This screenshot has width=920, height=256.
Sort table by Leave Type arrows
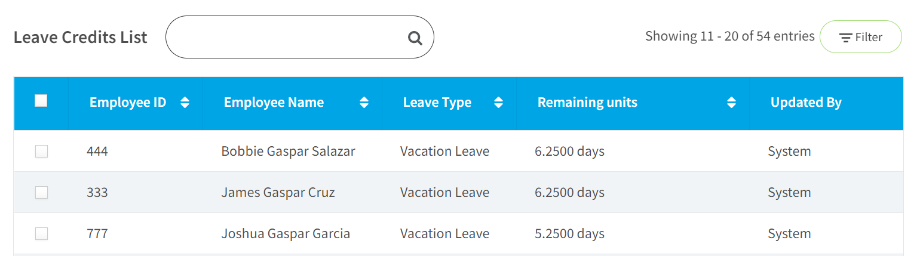pos(499,103)
